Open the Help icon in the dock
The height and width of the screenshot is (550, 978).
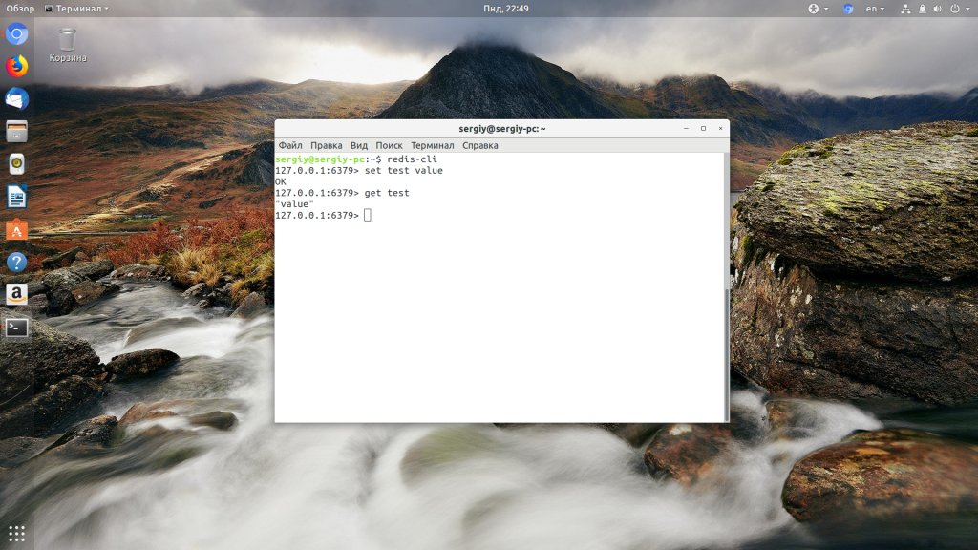coord(17,263)
